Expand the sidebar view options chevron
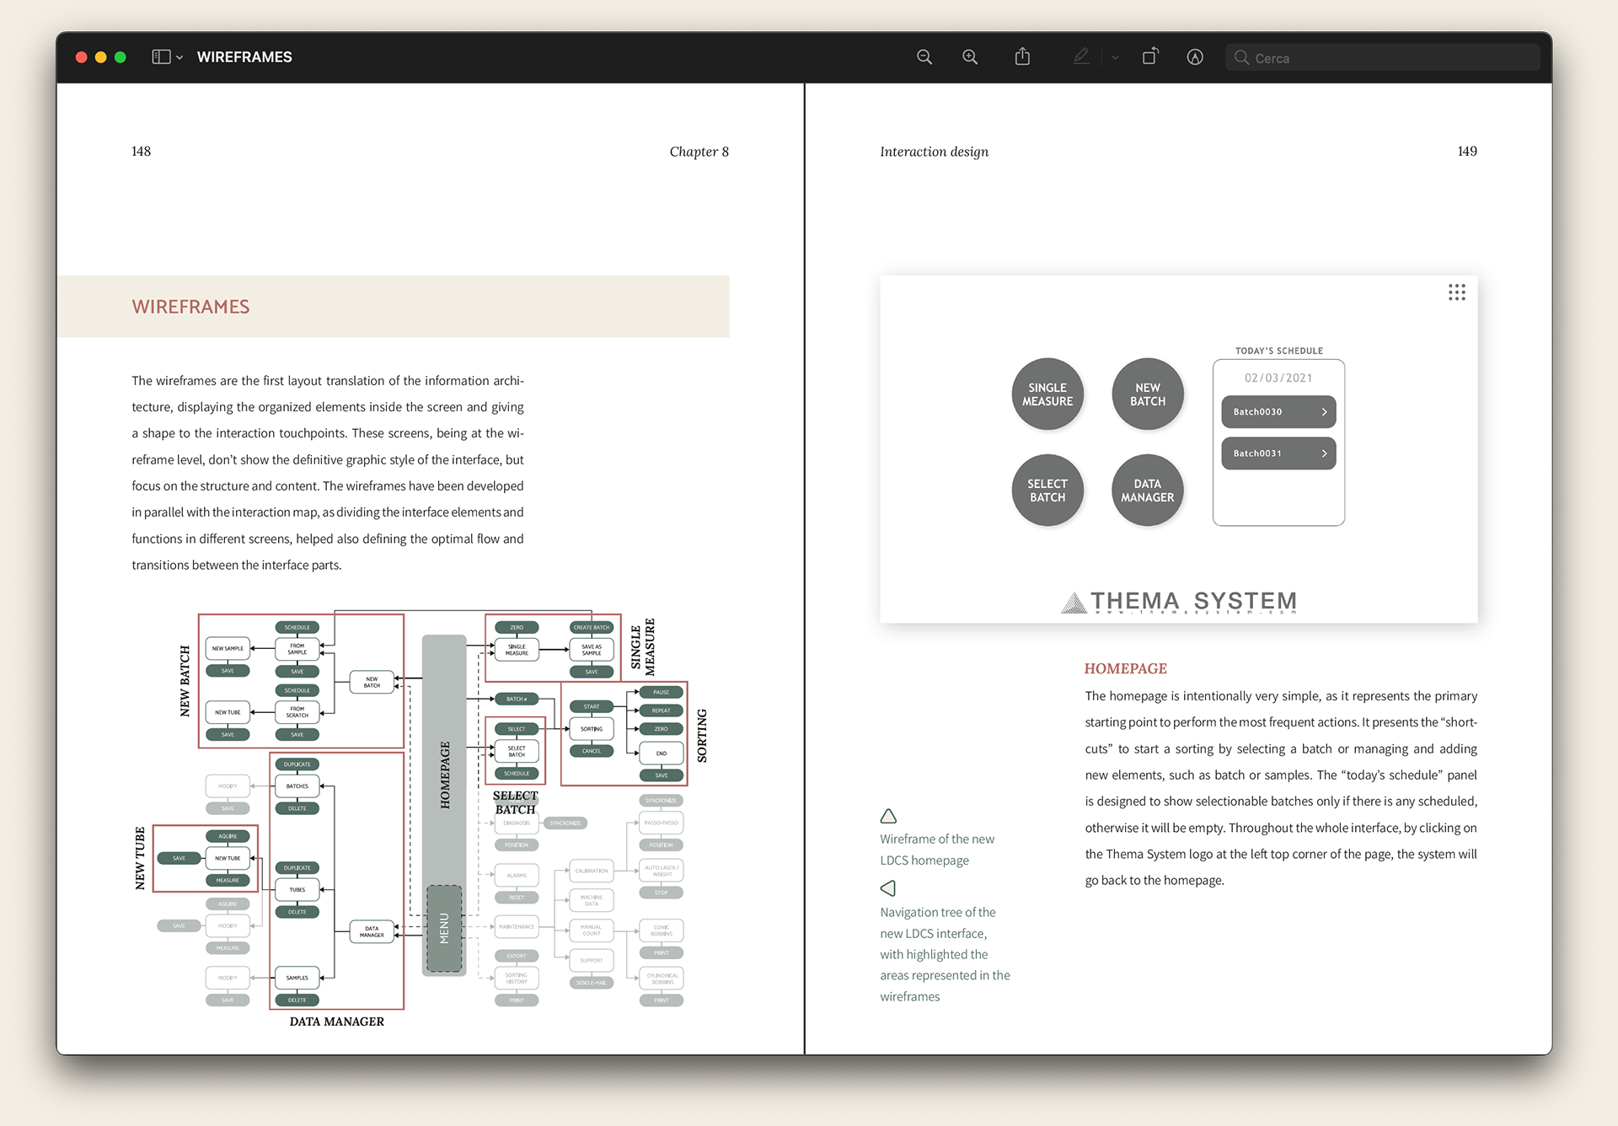Image resolution: width=1618 pixels, height=1126 pixels. pyautogui.click(x=179, y=57)
